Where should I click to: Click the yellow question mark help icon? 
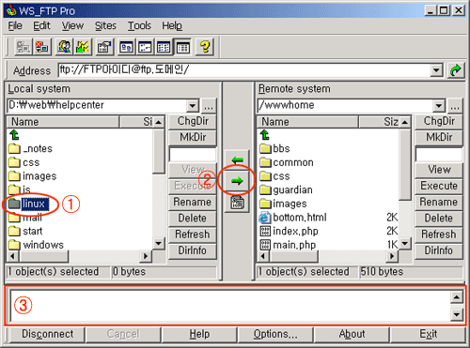pyautogui.click(x=205, y=48)
